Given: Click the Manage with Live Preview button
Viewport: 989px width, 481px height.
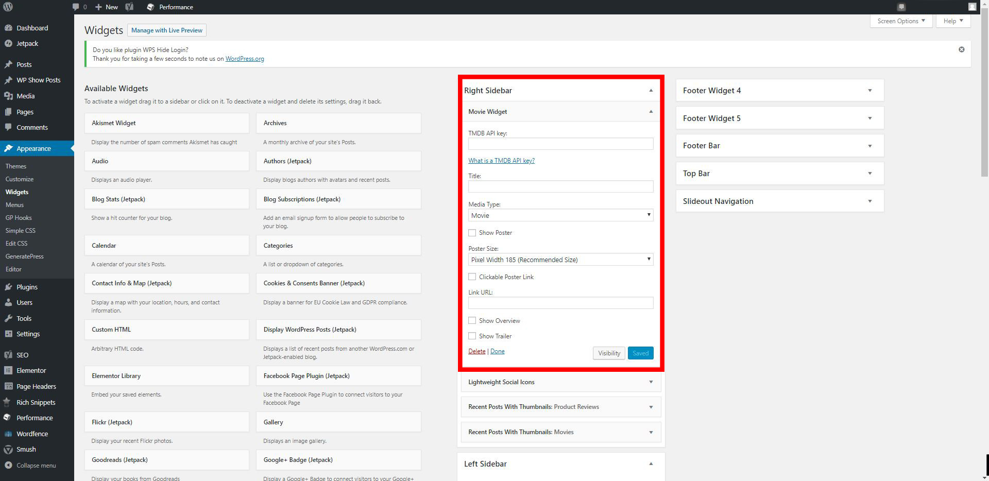Looking at the screenshot, I should tap(167, 30).
